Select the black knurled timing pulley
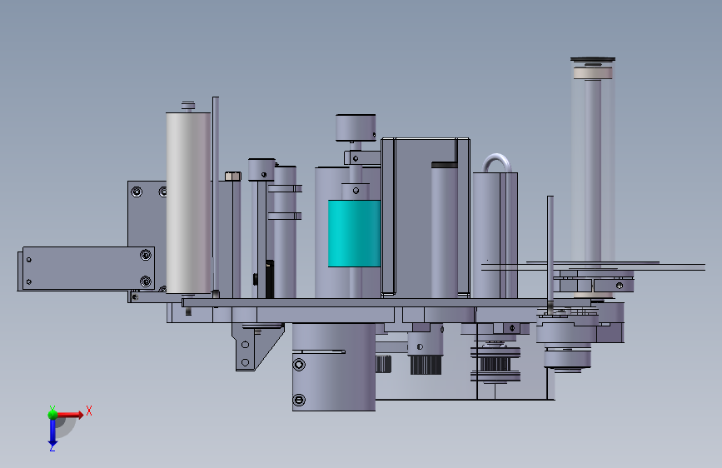The width and height of the screenshot is (722, 468). (x=426, y=365)
